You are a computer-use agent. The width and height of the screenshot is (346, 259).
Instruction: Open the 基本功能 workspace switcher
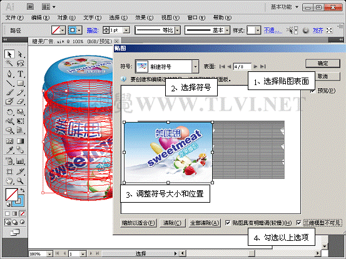[x=285, y=7]
